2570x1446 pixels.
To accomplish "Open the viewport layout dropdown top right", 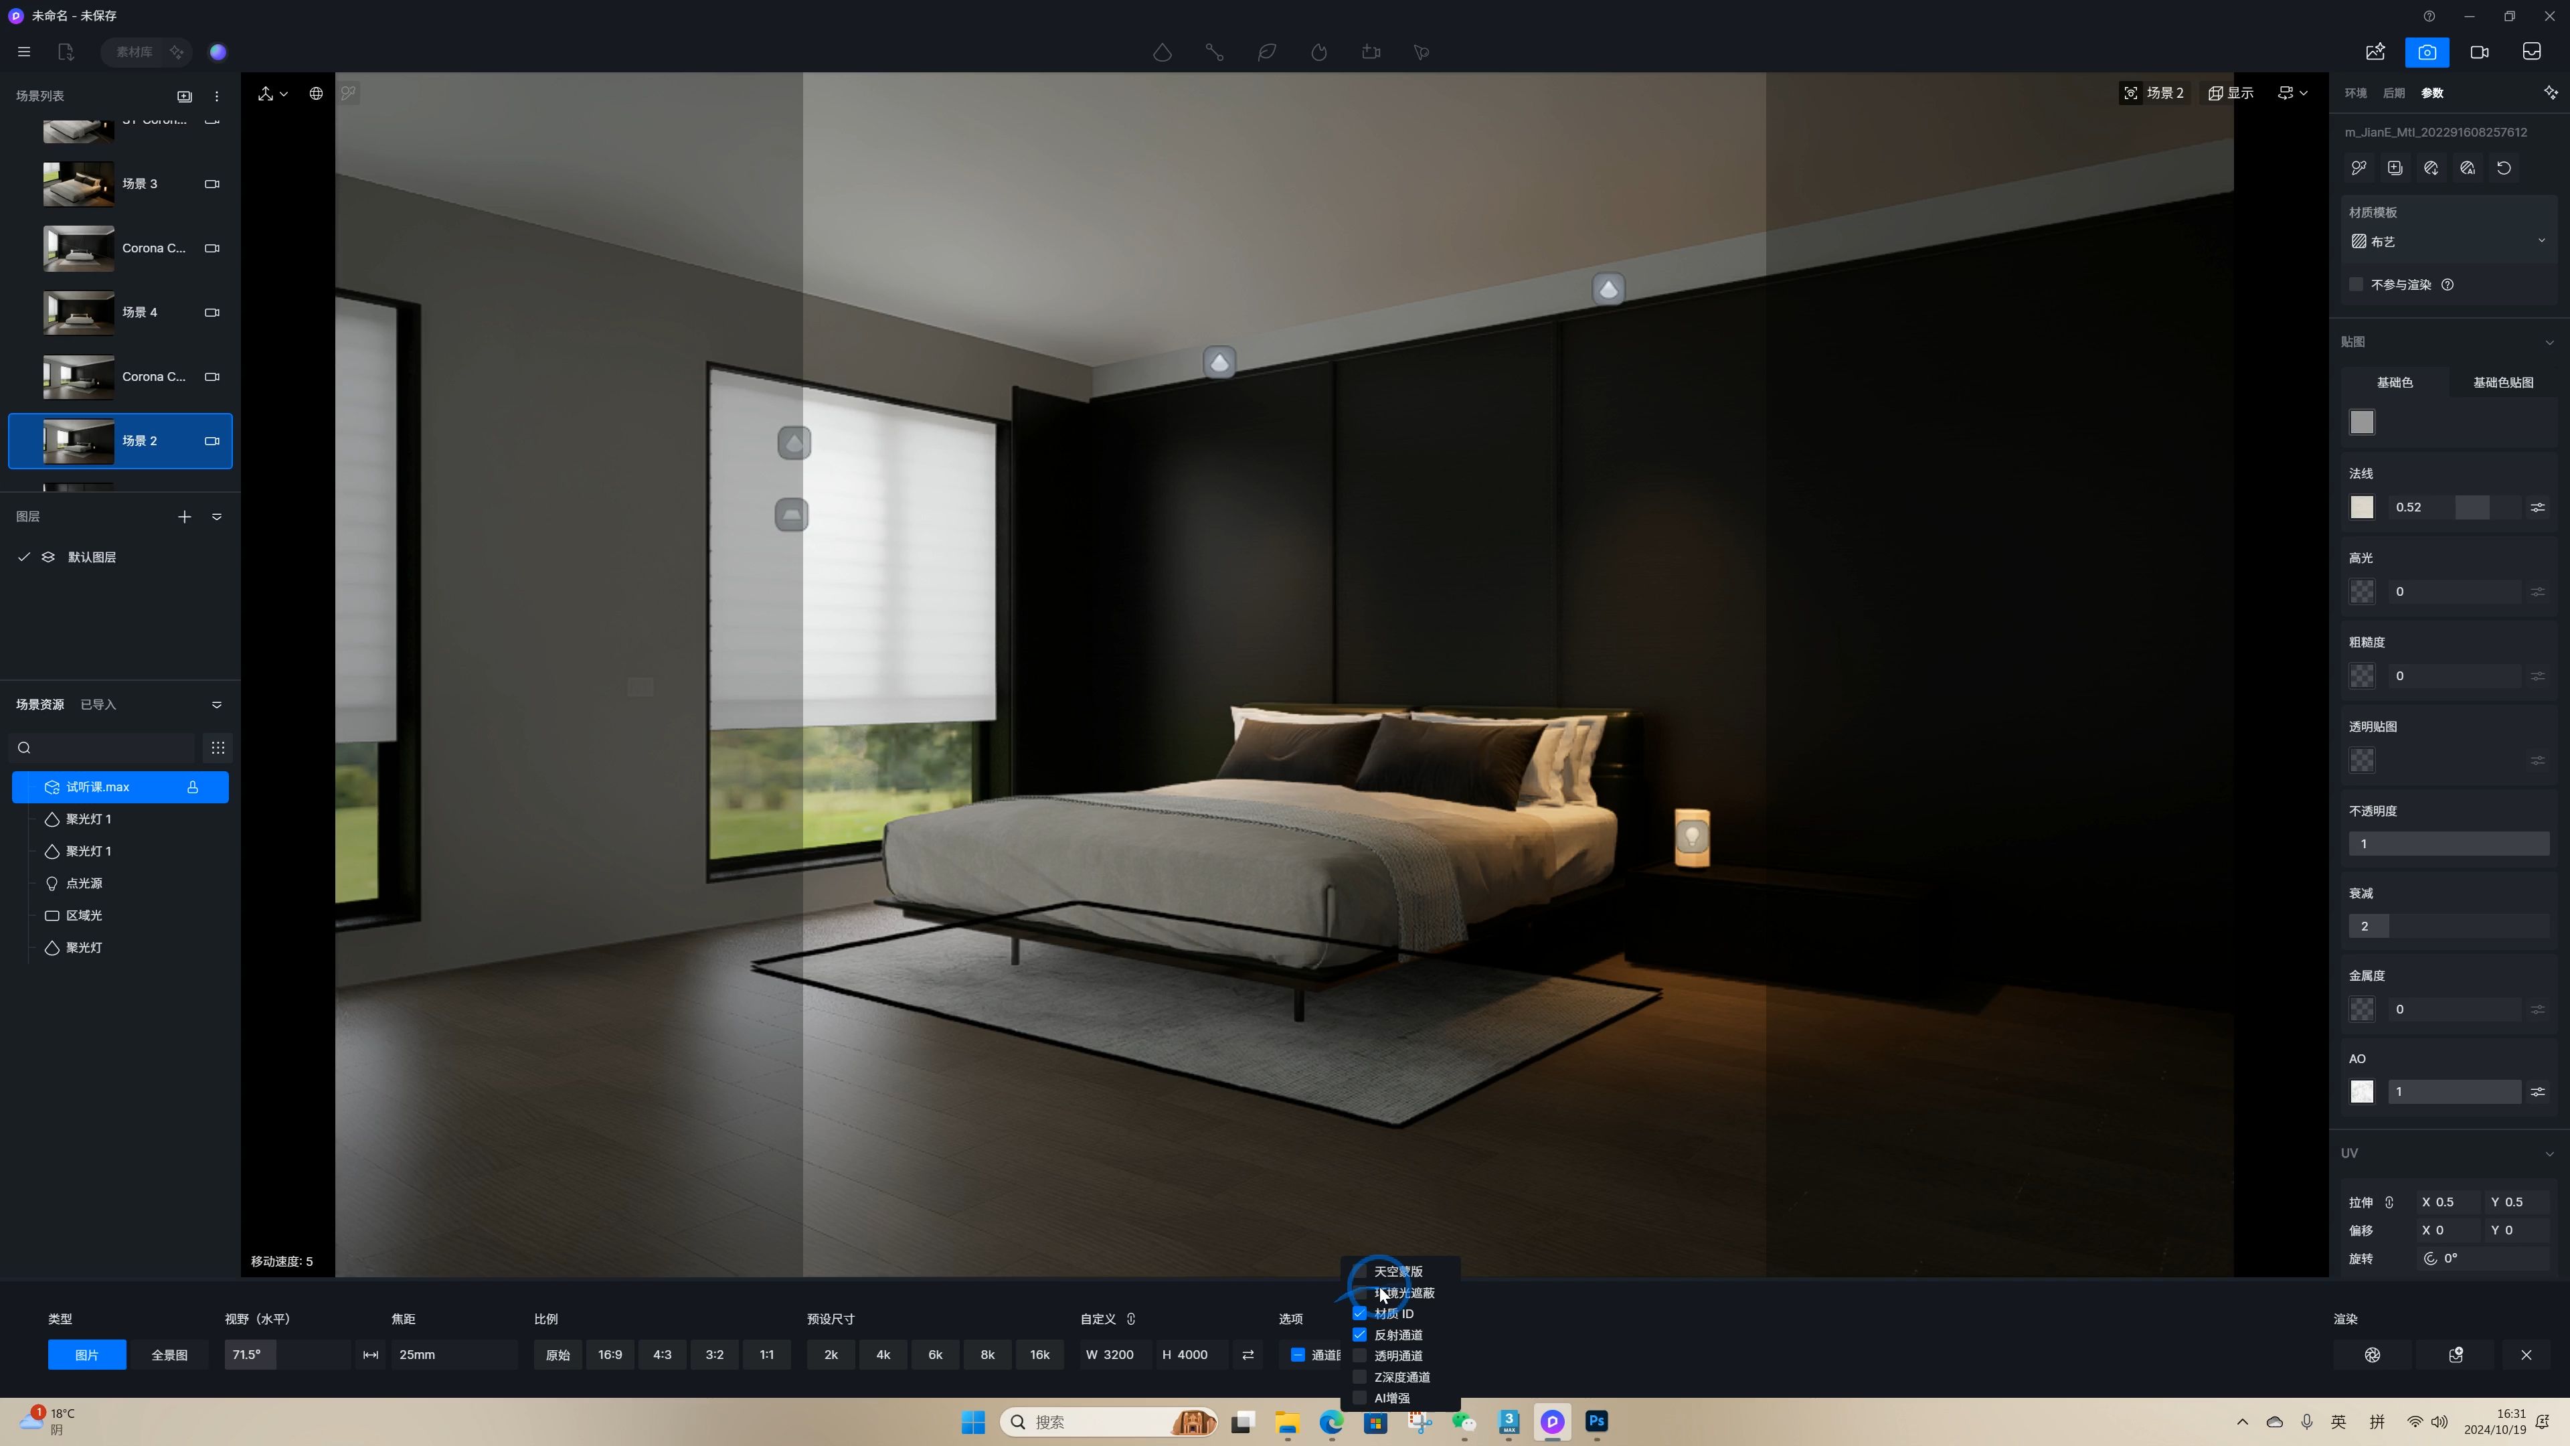I will (2293, 93).
